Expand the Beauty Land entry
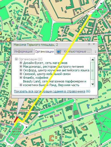The image size is (111, 147). click(x=21, y=85)
